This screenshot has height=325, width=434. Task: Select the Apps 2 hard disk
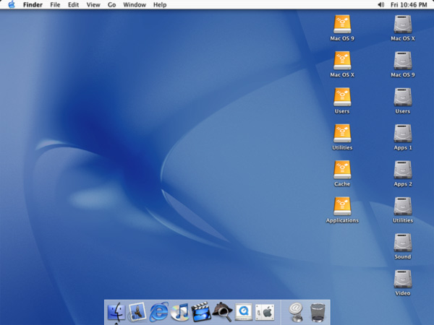click(403, 170)
